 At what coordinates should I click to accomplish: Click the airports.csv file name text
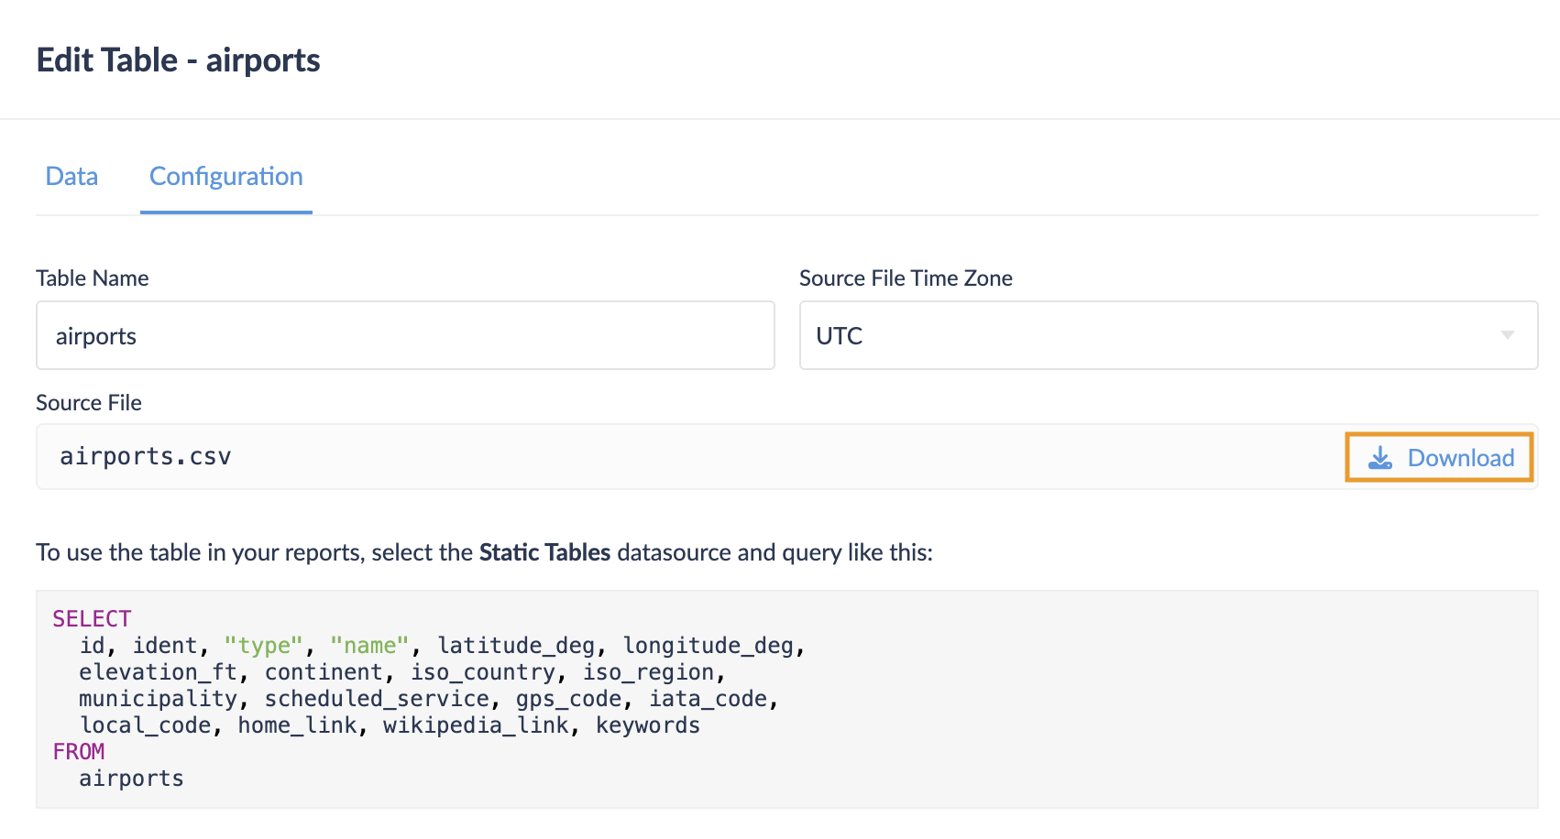click(146, 456)
